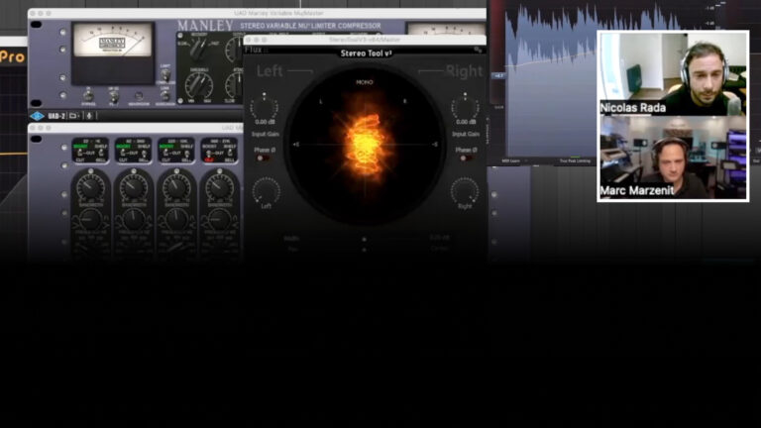Click the MONO label on vectorscope
This screenshot has width=761, height=428.
click(x=365, y=82)
